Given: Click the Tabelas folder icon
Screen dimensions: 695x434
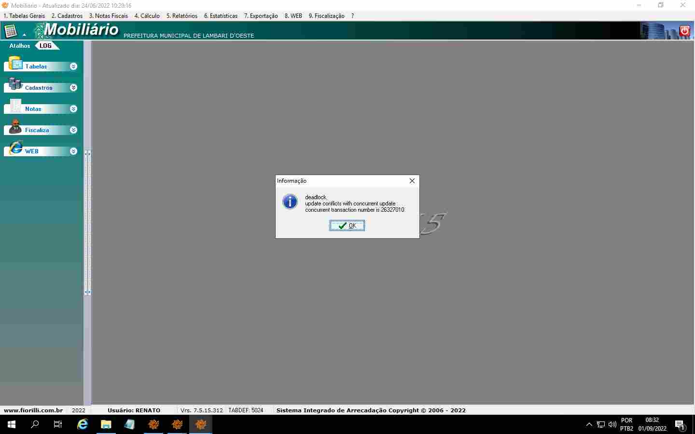Looking at the screenshot, I should [15, 64].
